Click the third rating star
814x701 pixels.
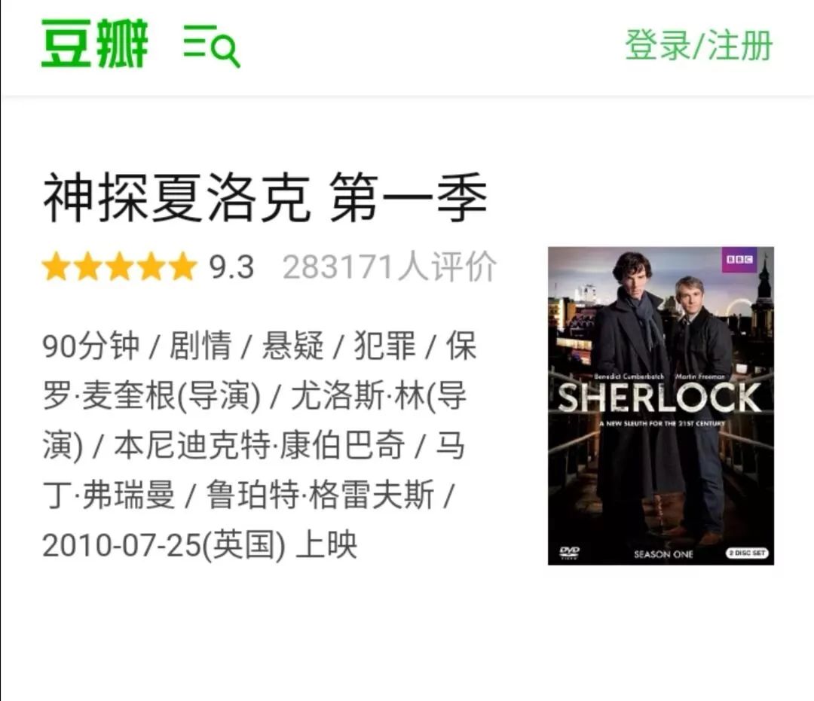tap(120, 267)
